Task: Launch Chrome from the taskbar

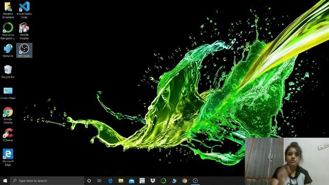Action: point(185,180)
